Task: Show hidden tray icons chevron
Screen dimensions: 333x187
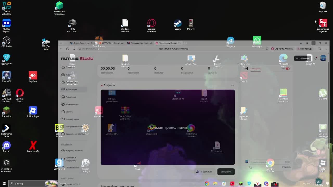Action: 304,184
